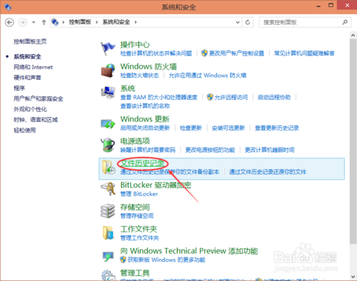Click the Windows Update icon
Viewport: 357px width, 281px height.
pos(108,124)
